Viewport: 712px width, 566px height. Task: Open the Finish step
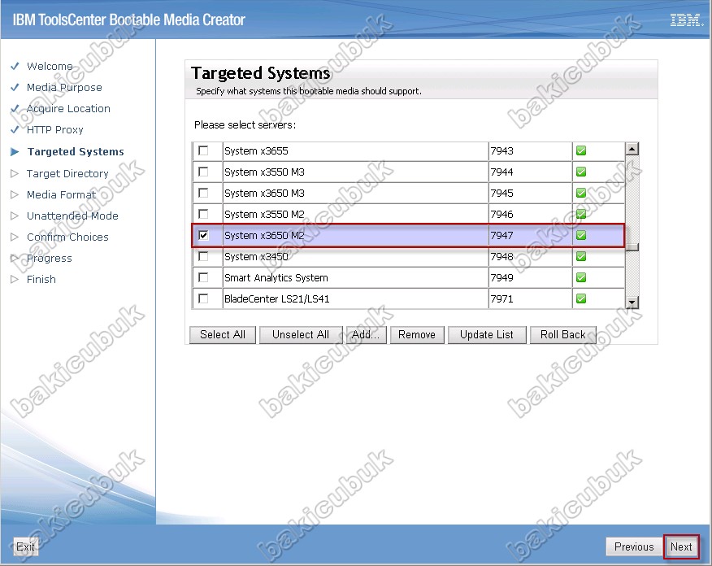[41, 279]
